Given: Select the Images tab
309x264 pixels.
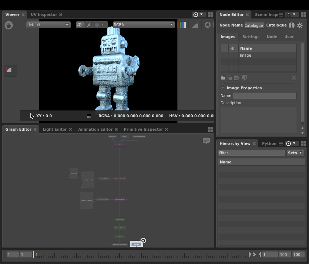Looking at the screenshot, I should click(228, 37).
